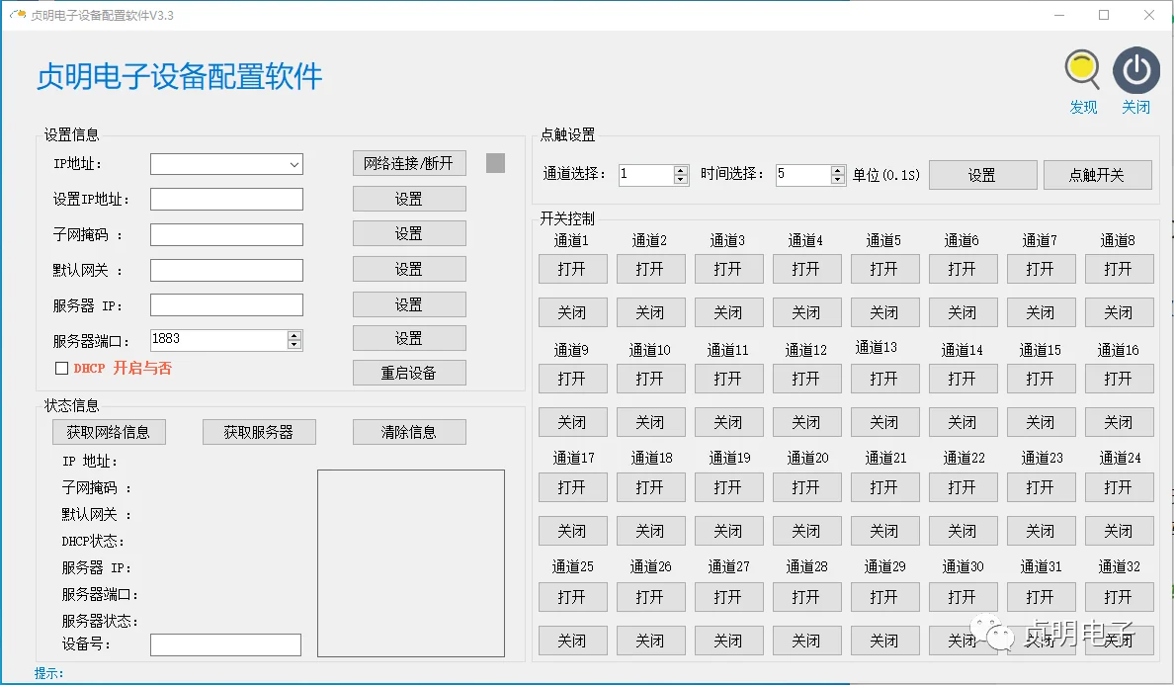This screenshot has height=685, width=1174.
Task: Click the gray connection status indicator square
Action: point(496,163)
